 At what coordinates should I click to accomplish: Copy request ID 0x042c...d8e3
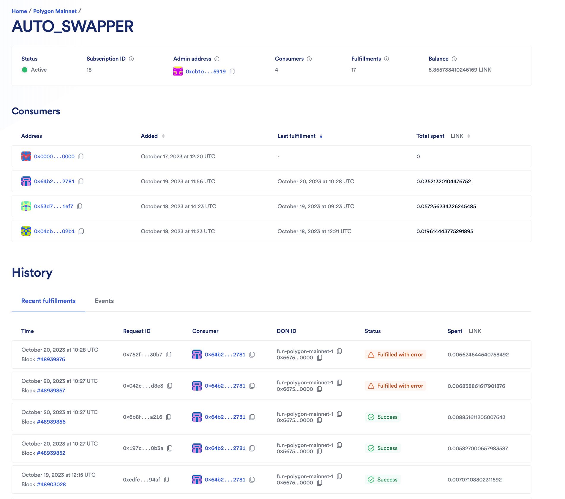[x=170, y=386]
